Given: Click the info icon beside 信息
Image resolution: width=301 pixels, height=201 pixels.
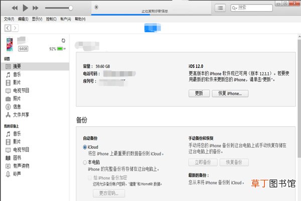Looking at the screenshot, I should coord(8,107).
